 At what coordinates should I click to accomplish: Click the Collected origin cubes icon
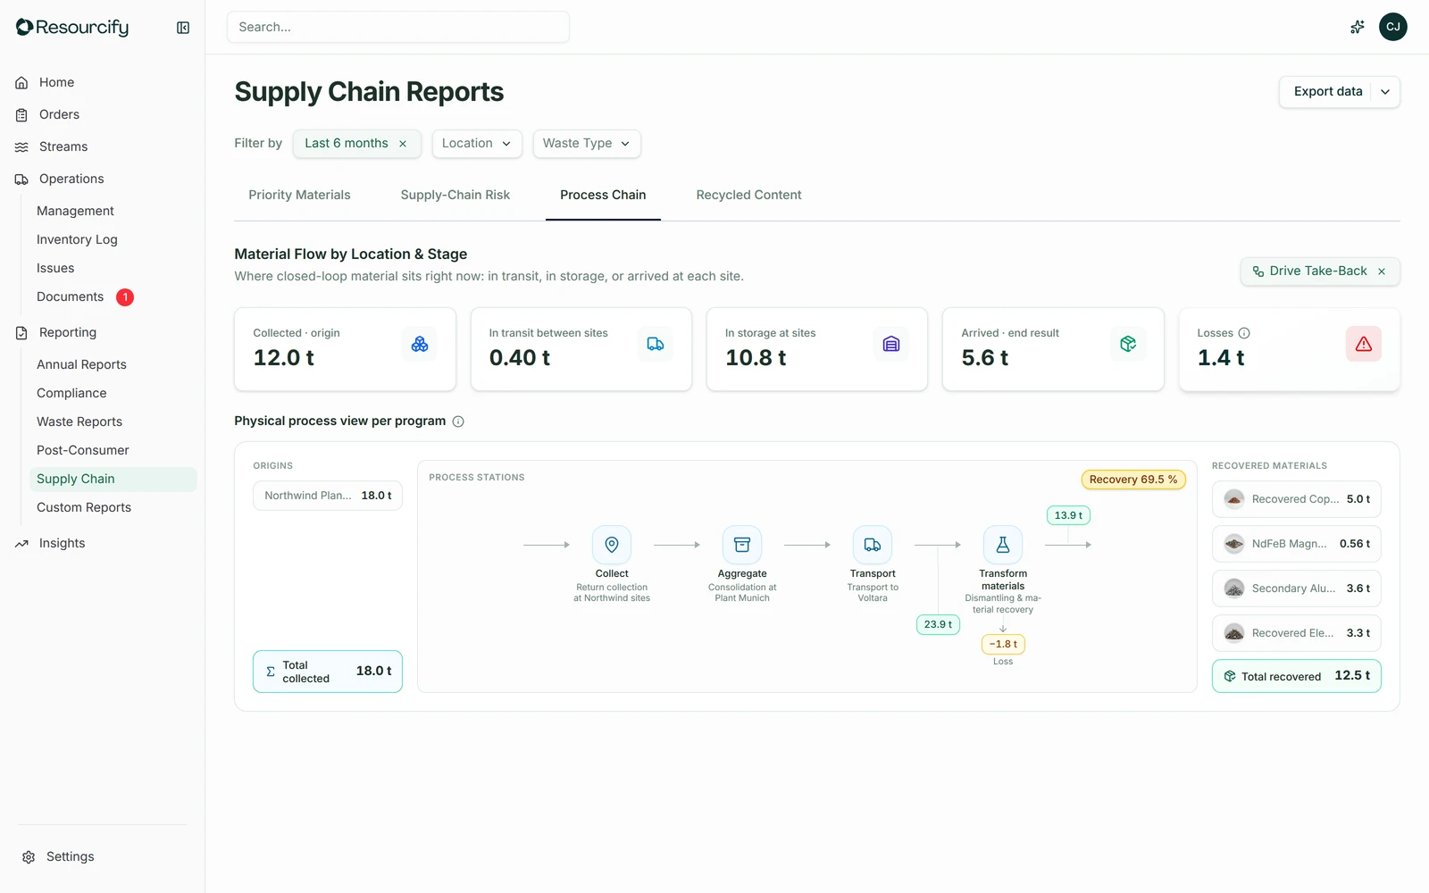click(419, 344)
